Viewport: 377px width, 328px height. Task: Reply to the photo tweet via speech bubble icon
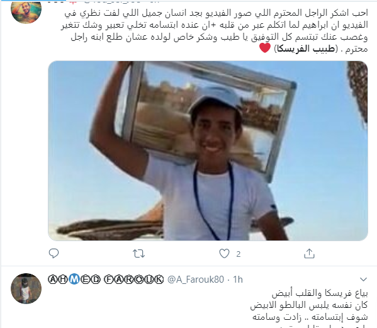coord(53,254)
